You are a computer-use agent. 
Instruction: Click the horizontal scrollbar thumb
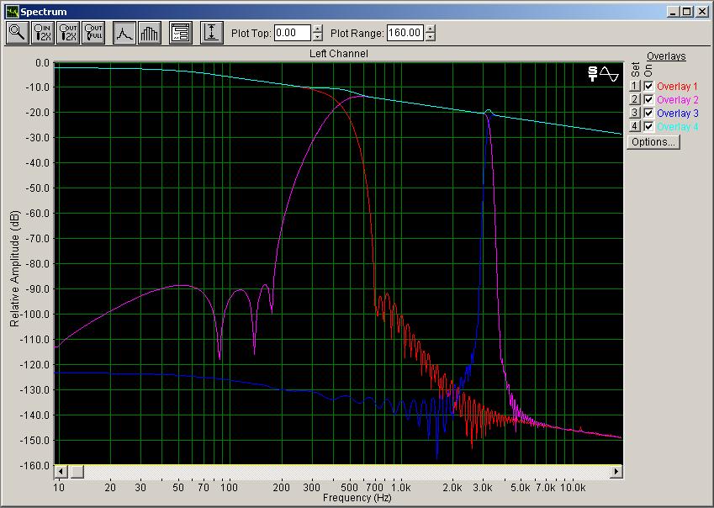tap(77, 472)
